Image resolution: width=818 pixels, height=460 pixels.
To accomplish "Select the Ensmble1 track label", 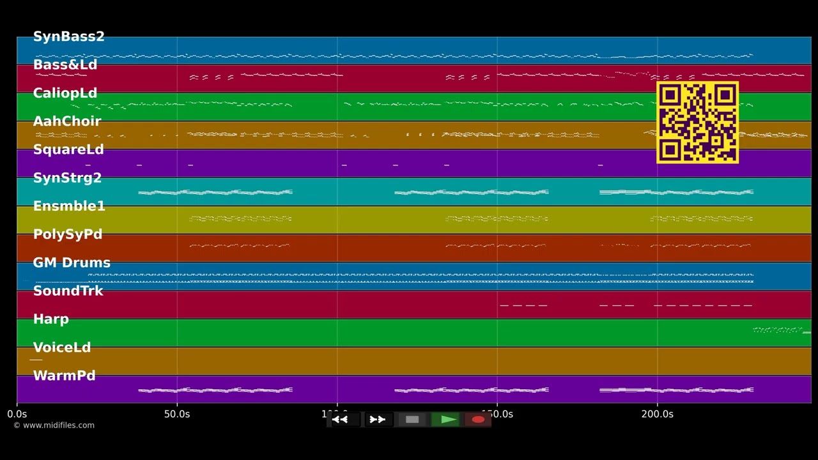I will pos(69,206).
